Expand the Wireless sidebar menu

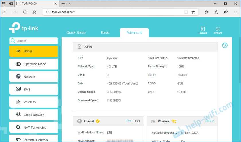[x=33, y=102]
